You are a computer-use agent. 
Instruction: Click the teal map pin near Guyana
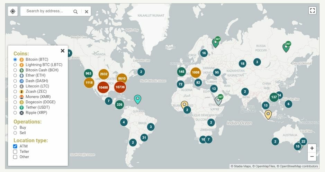(138, 99)
